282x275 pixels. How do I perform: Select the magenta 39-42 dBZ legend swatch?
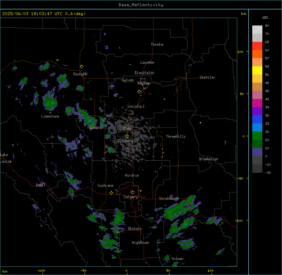coord(257,103)
